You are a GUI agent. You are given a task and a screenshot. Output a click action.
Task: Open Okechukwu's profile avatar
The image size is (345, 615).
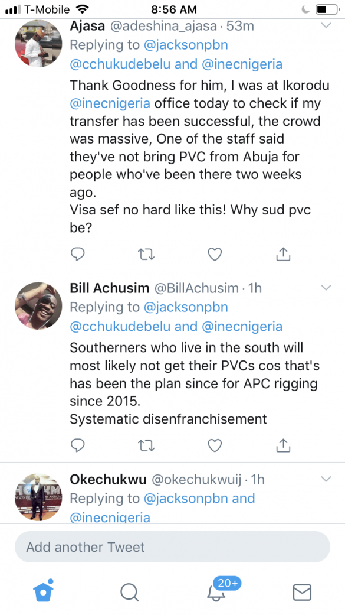[x=38, y=497]
